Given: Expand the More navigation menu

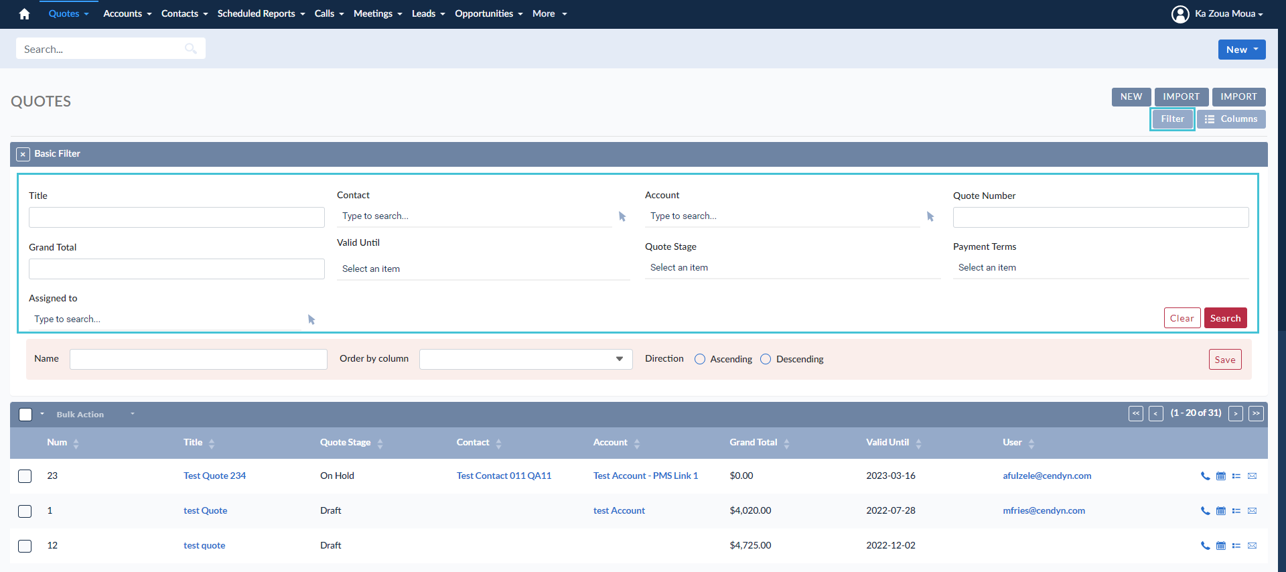Looking at the screenshot, I should click(549, 14).
